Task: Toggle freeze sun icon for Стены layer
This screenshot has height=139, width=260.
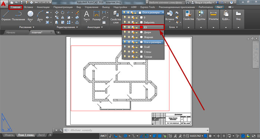Action: coord(129,52)
